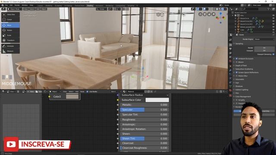276x155 pixels.
Task: Hide the BezierCircle.003 object in outliner
Action: (x=273, y=24)
